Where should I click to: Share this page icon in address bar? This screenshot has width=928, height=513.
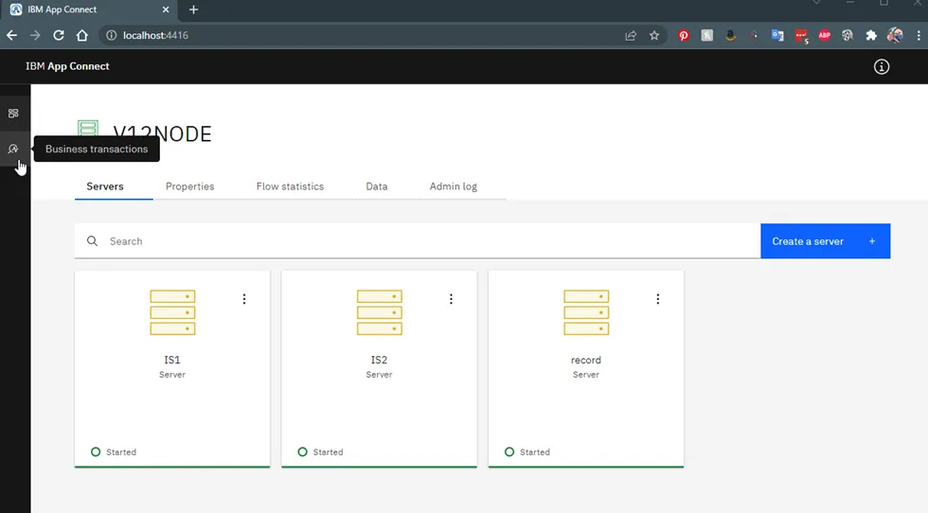pyautogui.click(x=631, y=36)
